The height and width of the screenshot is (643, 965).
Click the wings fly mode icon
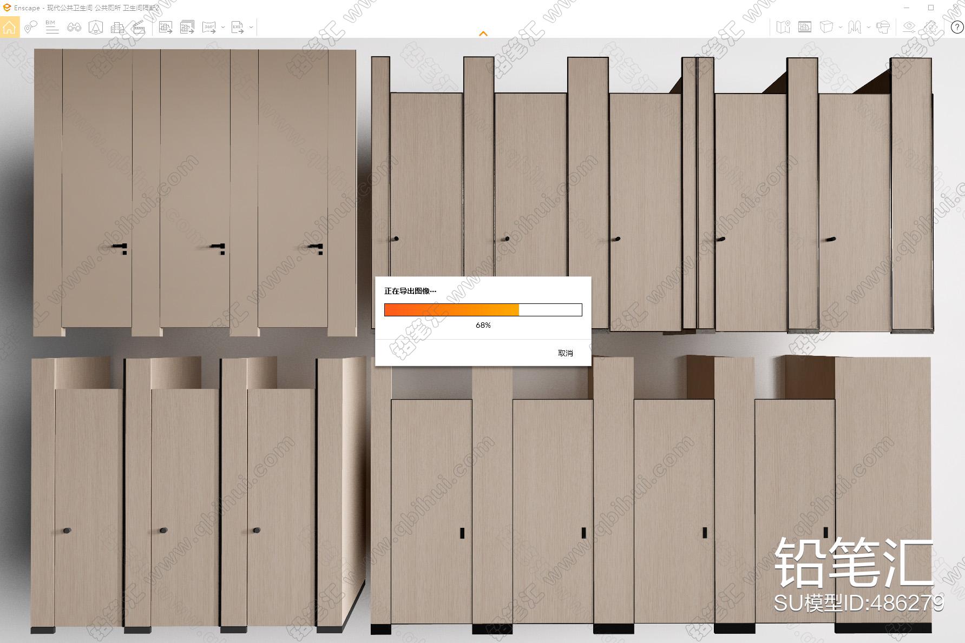(855, 27)
